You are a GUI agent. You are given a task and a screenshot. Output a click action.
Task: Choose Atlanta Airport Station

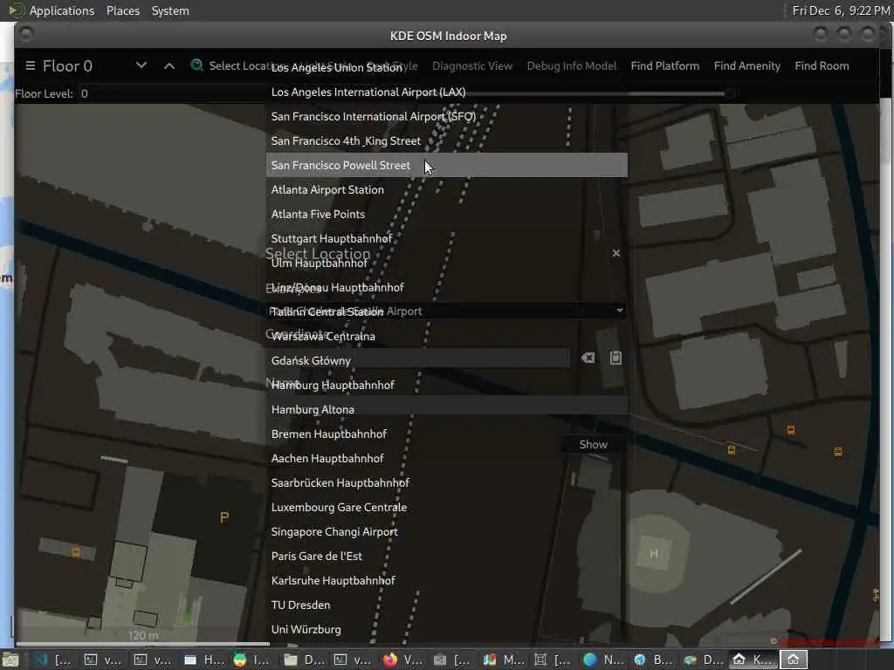pyautogui.click(x=446, y=189)
